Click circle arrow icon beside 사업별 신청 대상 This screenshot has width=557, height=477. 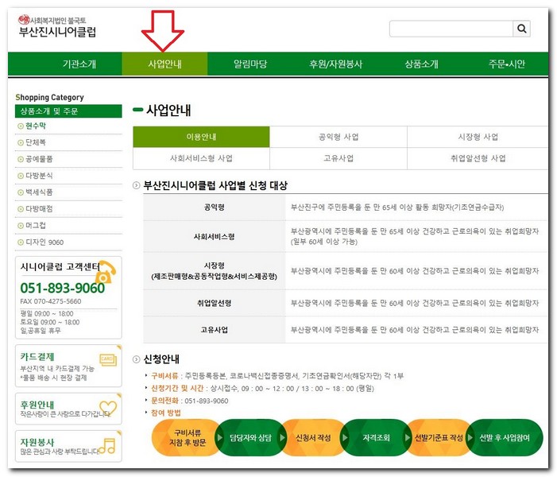[x=136, y=185]
